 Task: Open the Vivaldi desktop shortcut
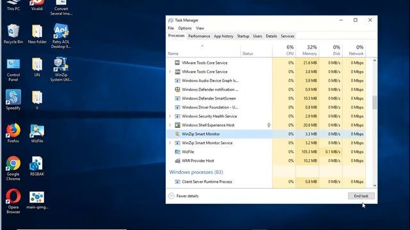tap(37, 5)
